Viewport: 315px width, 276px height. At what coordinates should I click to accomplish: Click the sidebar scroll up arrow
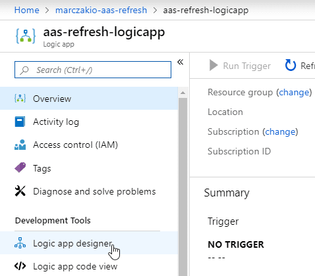[x=183, y=93]
